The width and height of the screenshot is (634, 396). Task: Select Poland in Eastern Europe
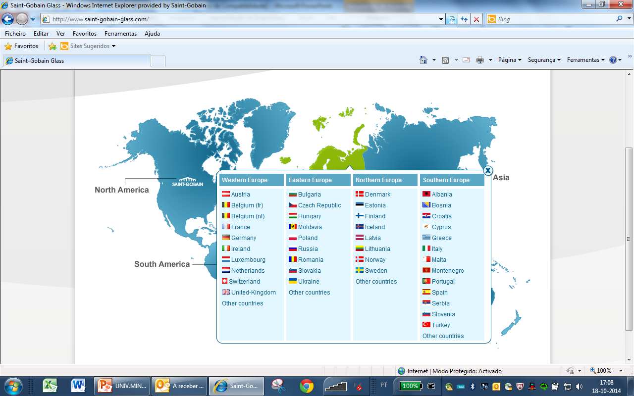pos(308,238)
